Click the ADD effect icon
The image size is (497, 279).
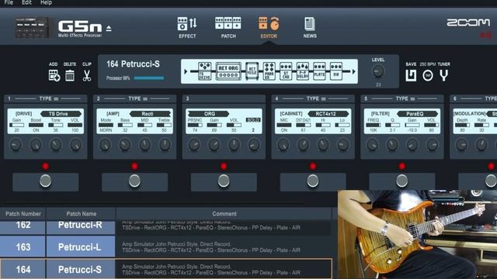(x=54, y=76)
